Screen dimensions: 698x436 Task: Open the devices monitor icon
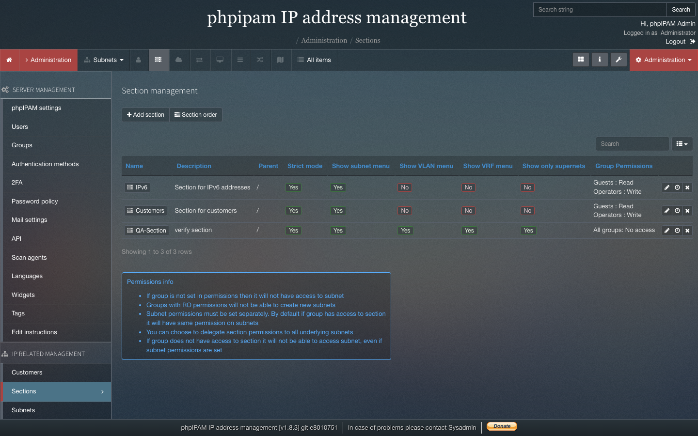220,60
